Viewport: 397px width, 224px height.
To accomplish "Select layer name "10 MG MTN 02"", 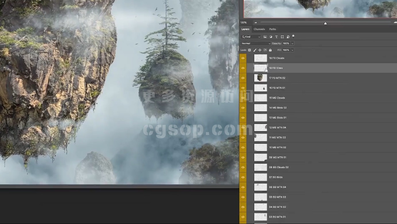I will [x=277, y=148].
